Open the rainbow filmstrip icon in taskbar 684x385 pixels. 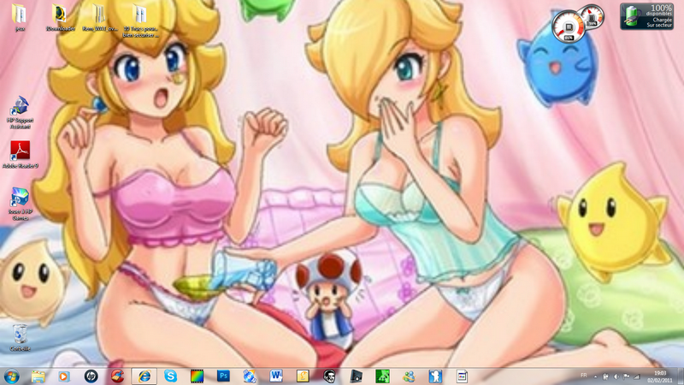click(x=198, y=376)
